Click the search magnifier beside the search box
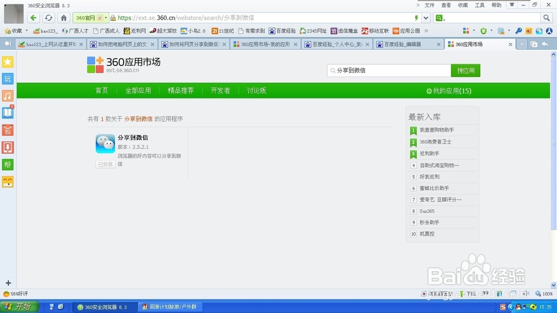 click(546, 18)
